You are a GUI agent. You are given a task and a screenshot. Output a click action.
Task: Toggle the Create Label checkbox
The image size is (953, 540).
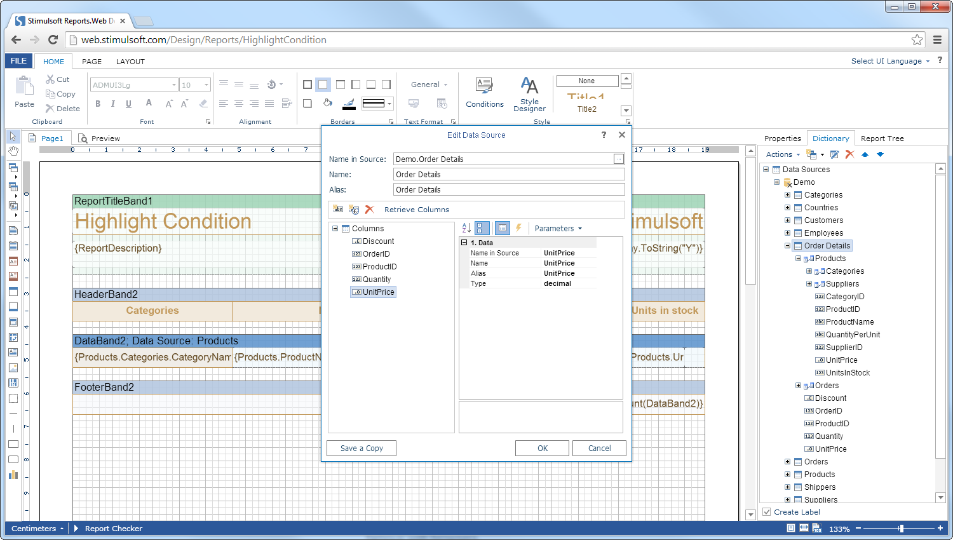click(766, 511)
